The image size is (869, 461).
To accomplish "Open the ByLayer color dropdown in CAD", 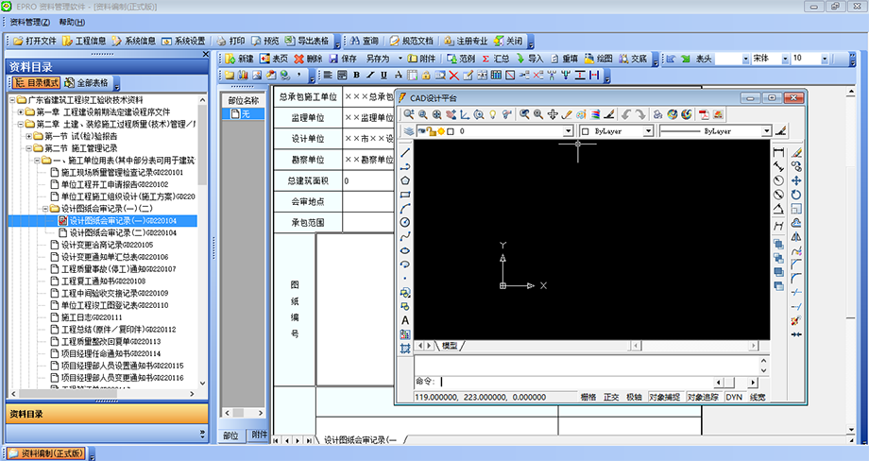I will pos(648,131).
